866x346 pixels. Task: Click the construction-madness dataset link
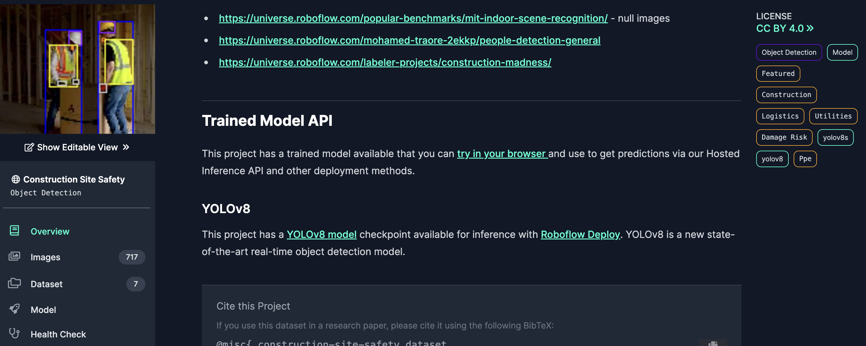tap(385, 62)
